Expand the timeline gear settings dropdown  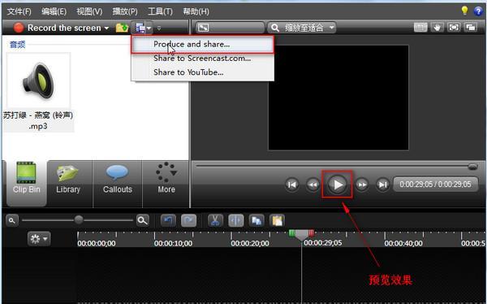click(x=39, y=239)
